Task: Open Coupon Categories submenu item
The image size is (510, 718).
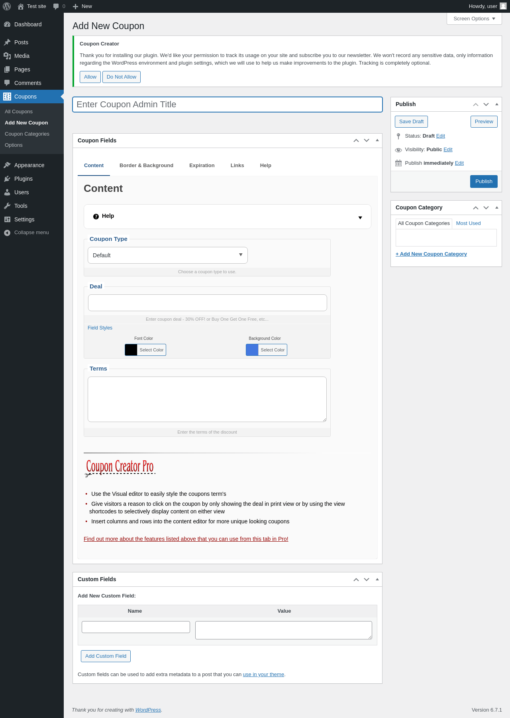Action: 27,134
